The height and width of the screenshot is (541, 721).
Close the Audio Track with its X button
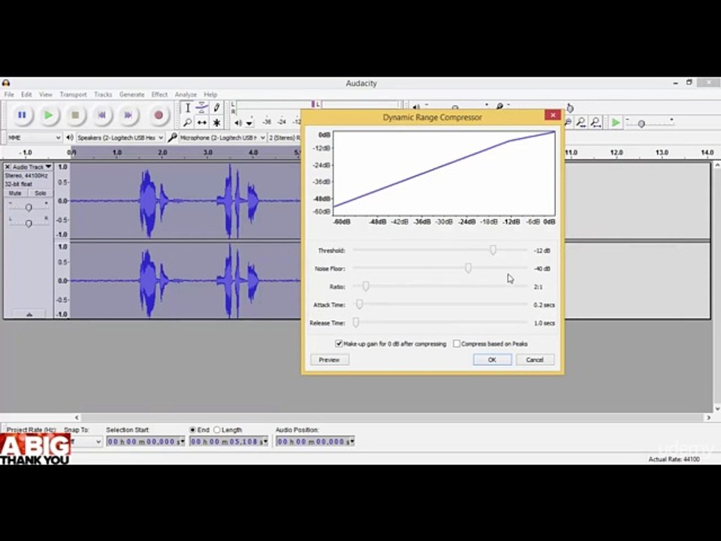[8, 167]
